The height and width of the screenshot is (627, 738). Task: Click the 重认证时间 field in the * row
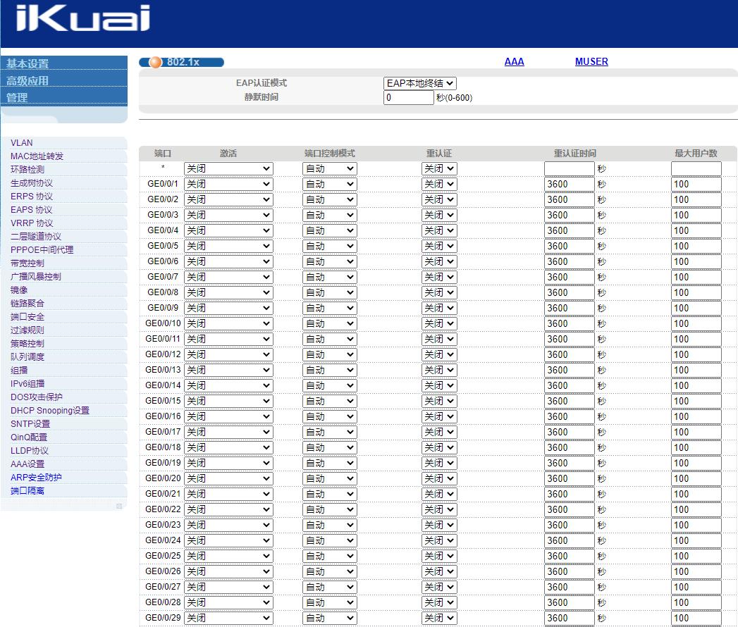pos(569,168)
